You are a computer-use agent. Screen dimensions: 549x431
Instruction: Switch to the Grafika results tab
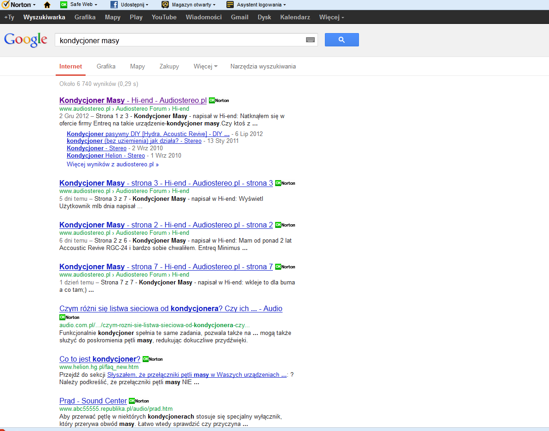pos(106,67)
